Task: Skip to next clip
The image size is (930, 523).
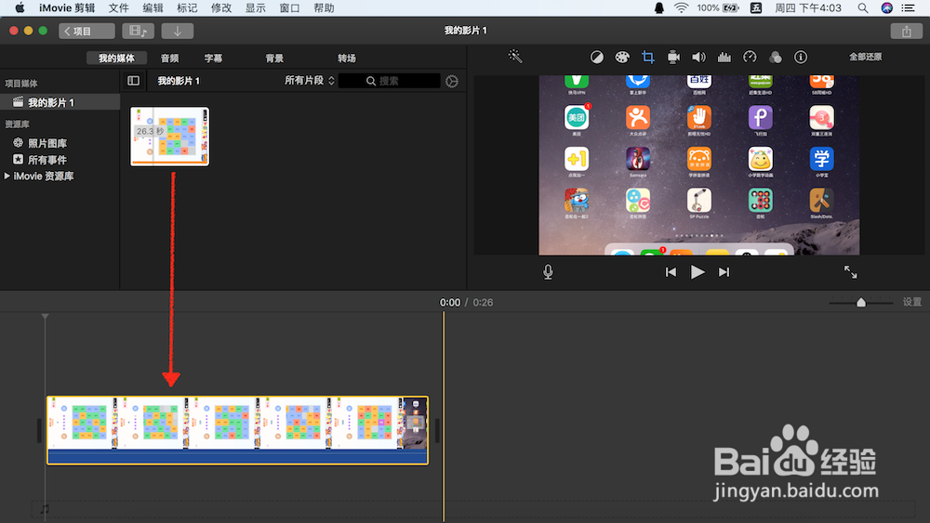Action: coord(724,272)
